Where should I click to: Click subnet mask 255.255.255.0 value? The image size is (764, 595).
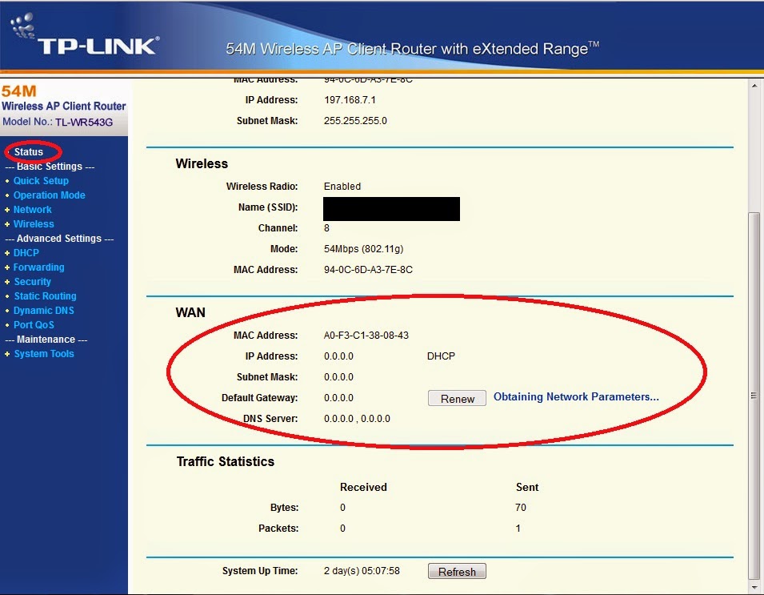click(x=355, y=121)
